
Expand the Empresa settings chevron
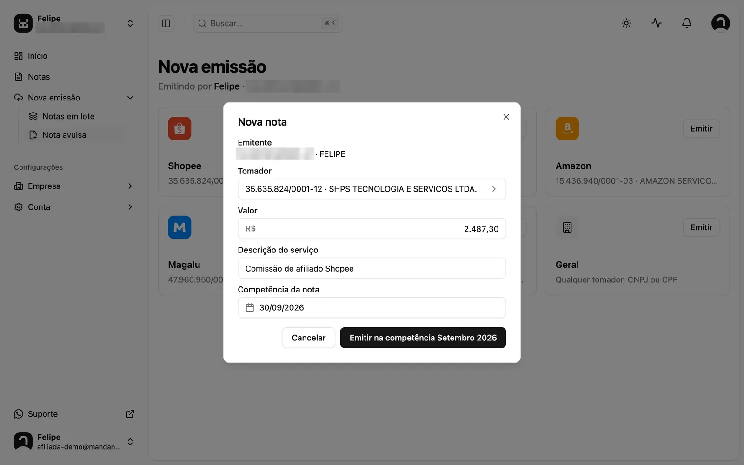(x=130, y=186)
